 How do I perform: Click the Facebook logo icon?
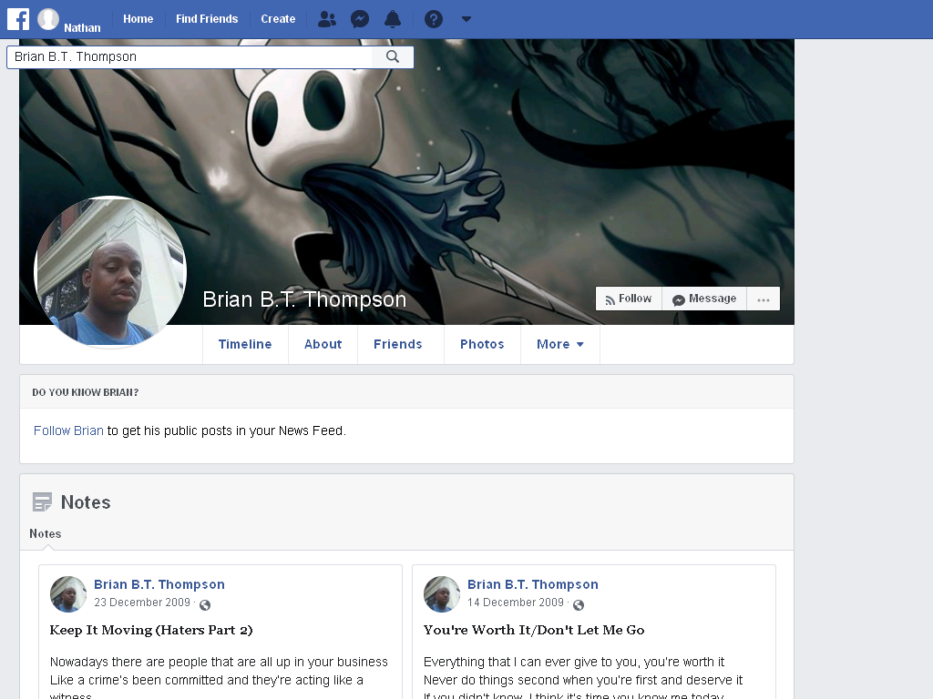[x=18, y=19]
